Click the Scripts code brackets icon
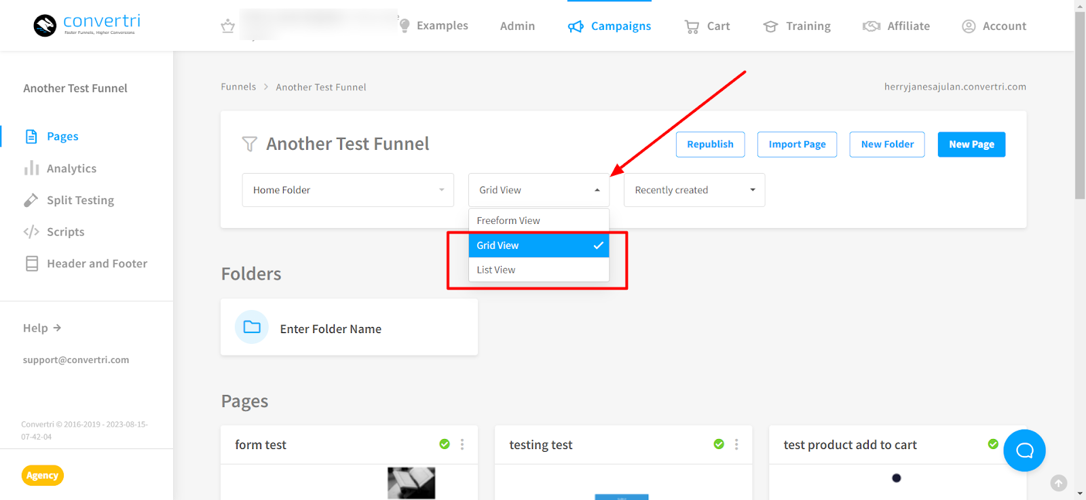 pos(31,232)
